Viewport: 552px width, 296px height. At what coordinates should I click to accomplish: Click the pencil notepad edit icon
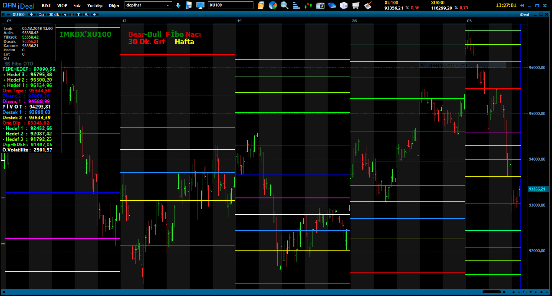[x=368, y=5]
